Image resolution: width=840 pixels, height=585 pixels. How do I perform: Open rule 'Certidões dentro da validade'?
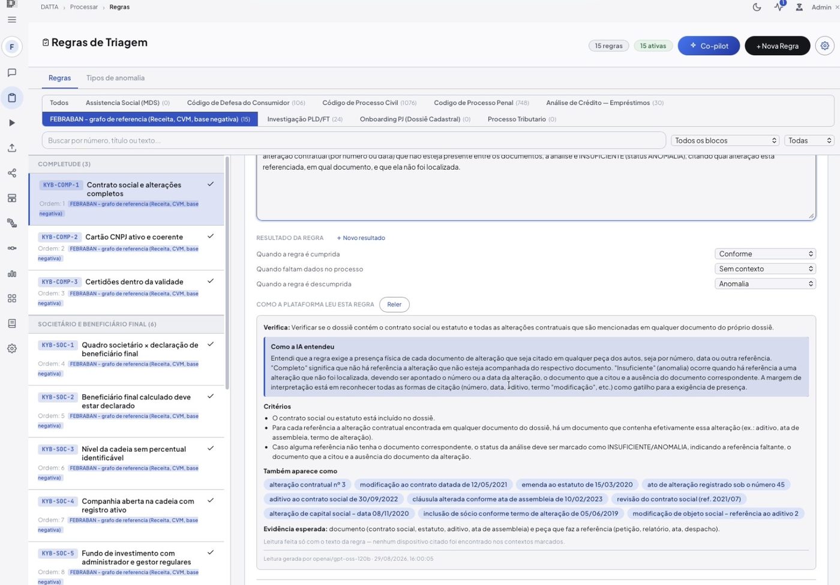[127, 292]
